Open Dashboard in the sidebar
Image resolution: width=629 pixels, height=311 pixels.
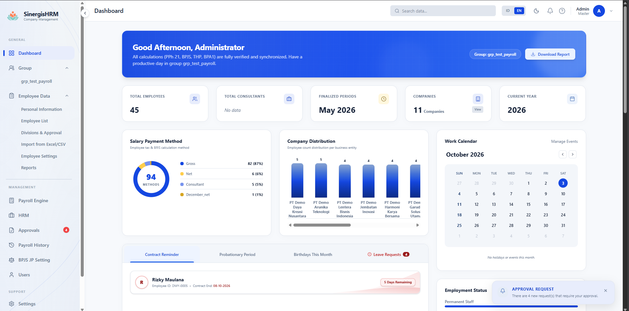[x=39, y=53]
